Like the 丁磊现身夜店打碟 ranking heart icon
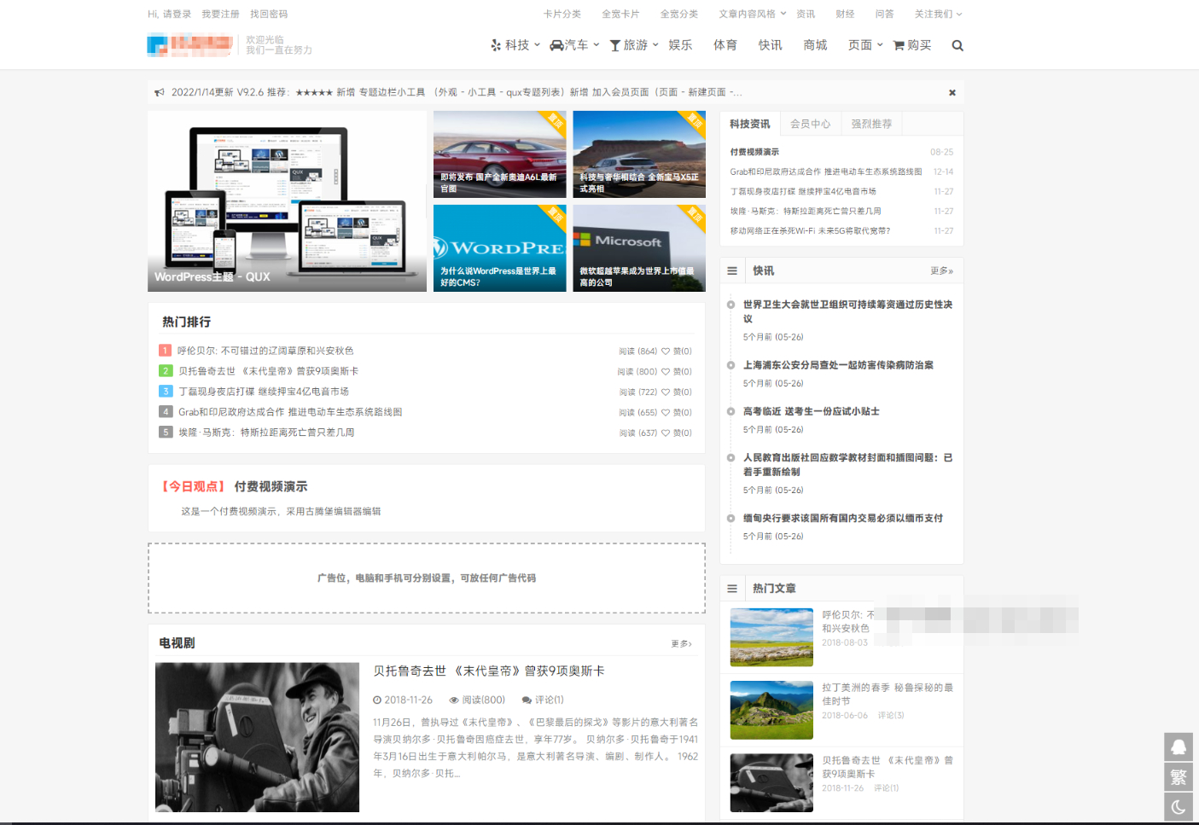The width and height of the screenshot is (1199, 825). tap(666, 392)
